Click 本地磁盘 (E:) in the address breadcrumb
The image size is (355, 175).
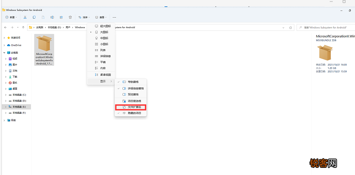pos(54,27)
